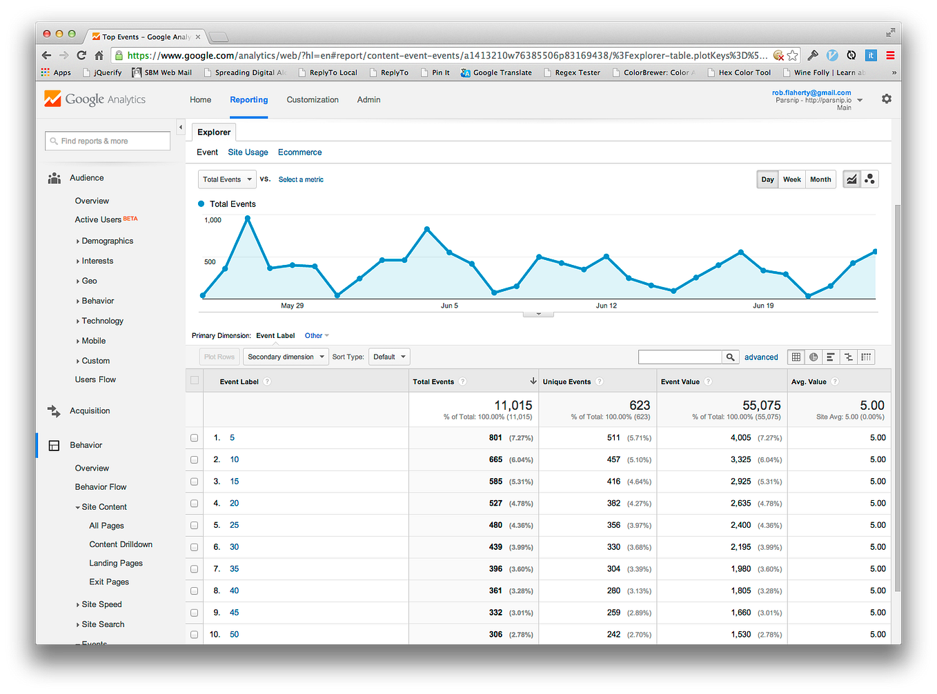Open the Total Events metric dropdown
The height and width of the screenshot is (694, 937).
[x=227, y=179]
